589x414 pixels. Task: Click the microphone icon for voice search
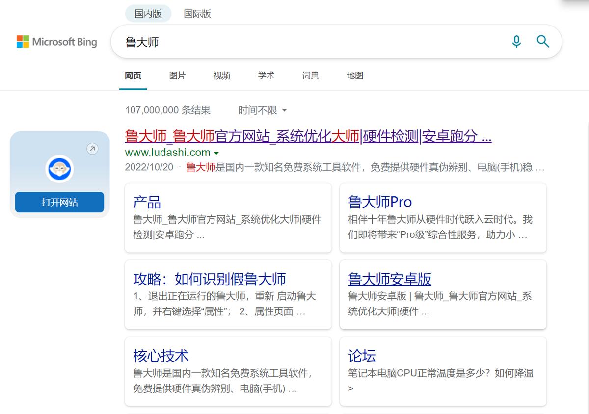(x=516, y=42)
